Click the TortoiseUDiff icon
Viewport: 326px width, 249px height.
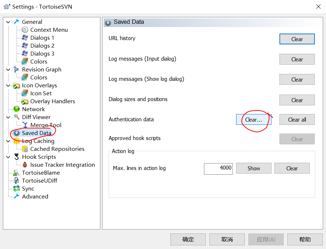click(x=16, y=180)
